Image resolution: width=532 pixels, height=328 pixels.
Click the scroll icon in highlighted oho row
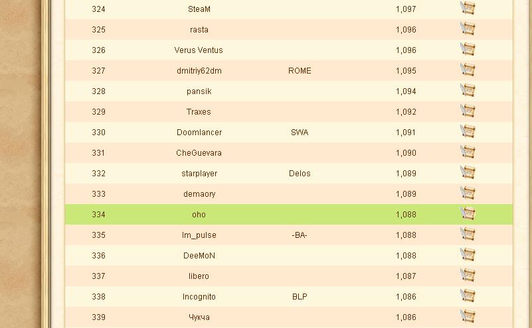468,213
